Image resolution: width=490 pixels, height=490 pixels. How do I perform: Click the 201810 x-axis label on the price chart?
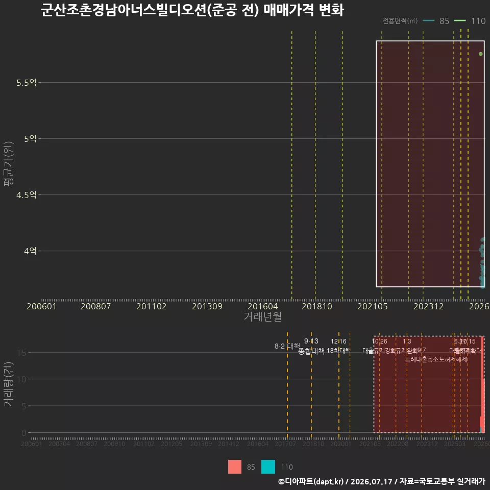pyautogui.click(x=317, y=306)
